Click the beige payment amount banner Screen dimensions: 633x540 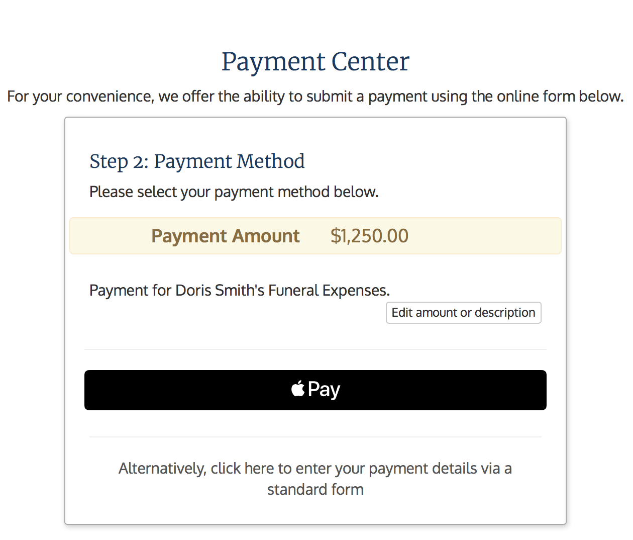click(x=315, y=236)
